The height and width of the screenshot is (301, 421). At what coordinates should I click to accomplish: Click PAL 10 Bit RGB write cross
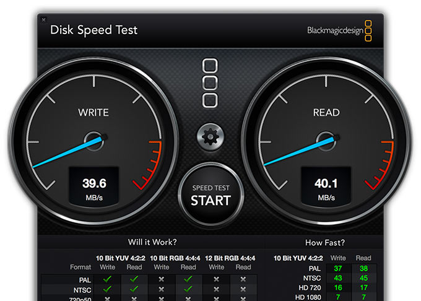point(162,279)
